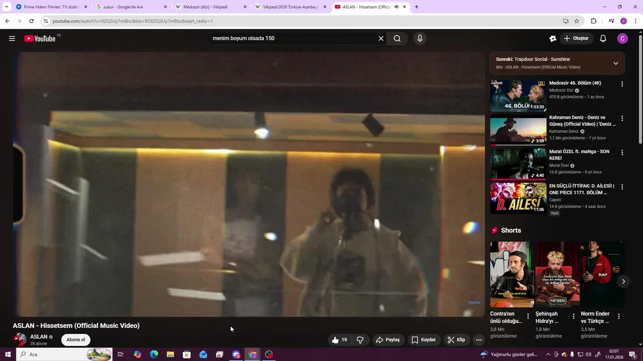
Task: Open ASLAN channel avatar
Action: [x=20, y=340]
